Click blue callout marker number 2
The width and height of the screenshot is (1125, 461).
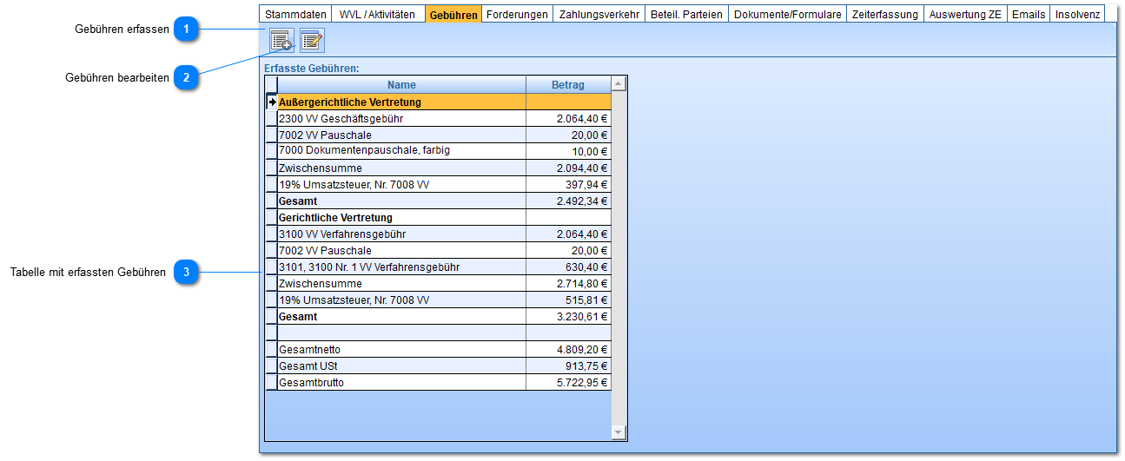pos(185,77)
